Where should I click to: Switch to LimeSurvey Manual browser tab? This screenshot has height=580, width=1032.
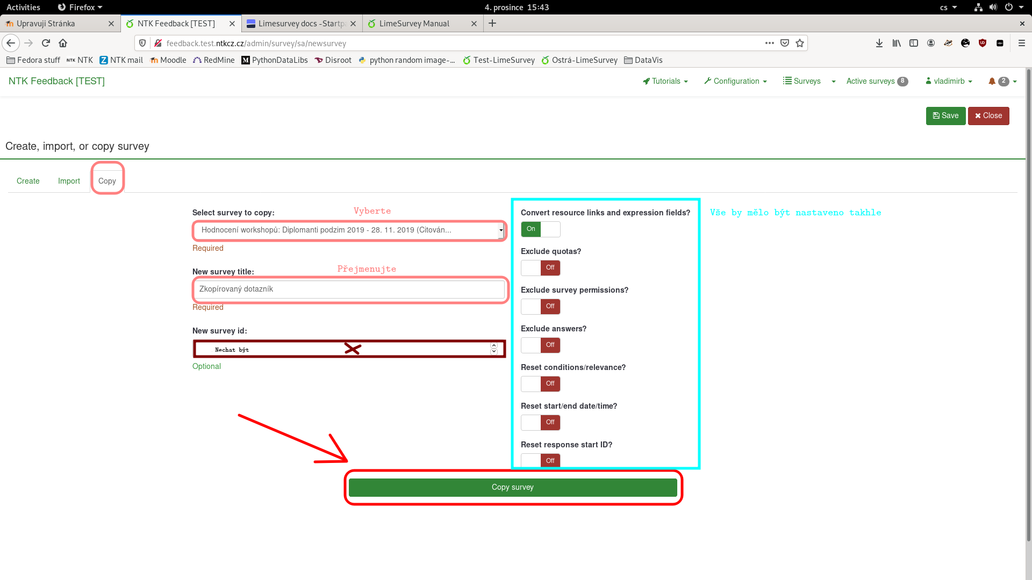[x=414, y=24]
